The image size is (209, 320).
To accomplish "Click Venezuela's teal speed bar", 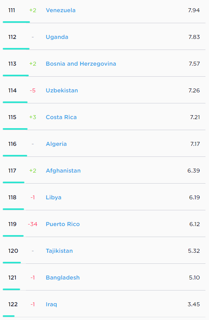I will tap(17, 22).
